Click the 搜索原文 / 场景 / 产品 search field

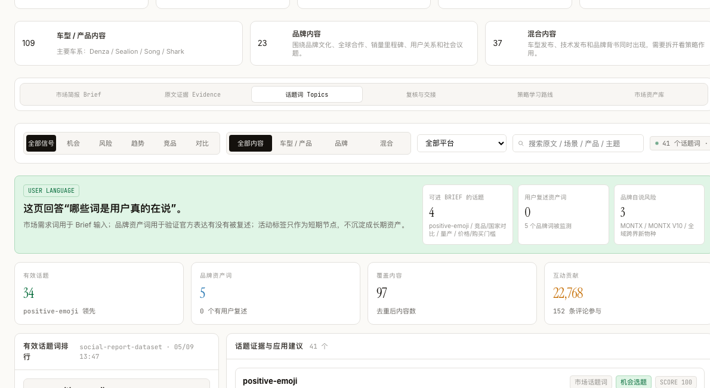[578, 143]
